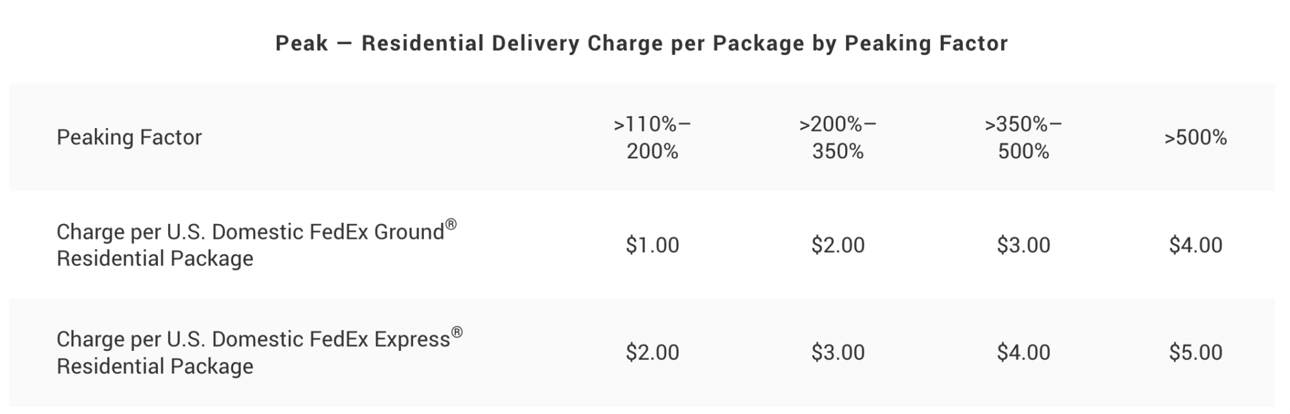Screen dimensions: 1290x414
Task: Select the $3.00 charge in Express row
Action: (x=838, y=352)
